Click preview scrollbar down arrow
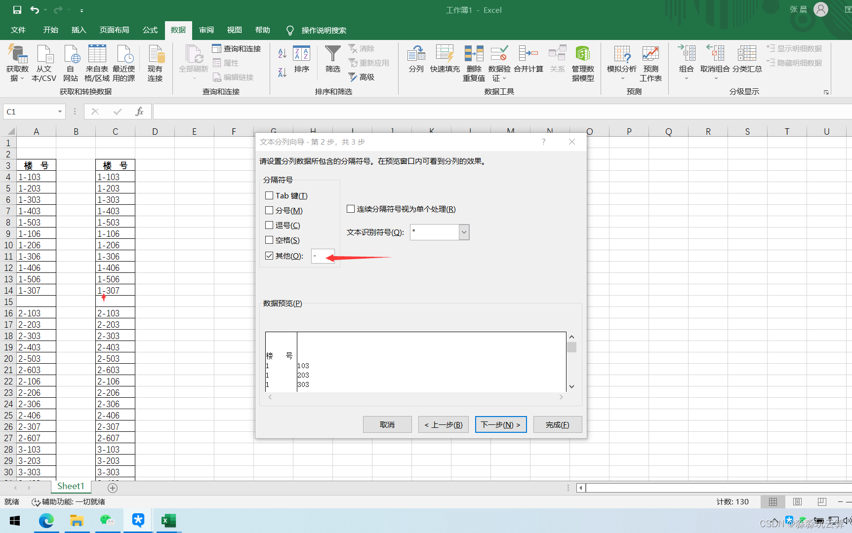Viewport: 852px width, 533px height. point(571,386)
